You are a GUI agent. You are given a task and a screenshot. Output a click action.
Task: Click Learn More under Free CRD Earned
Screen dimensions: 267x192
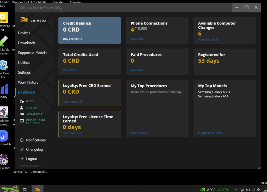70,102
